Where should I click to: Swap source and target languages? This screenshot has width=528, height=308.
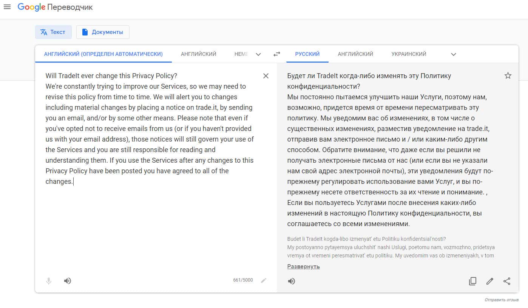coord(277,54)
